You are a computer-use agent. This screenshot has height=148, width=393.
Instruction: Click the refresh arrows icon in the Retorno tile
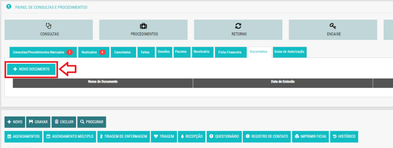click(238, 26)
